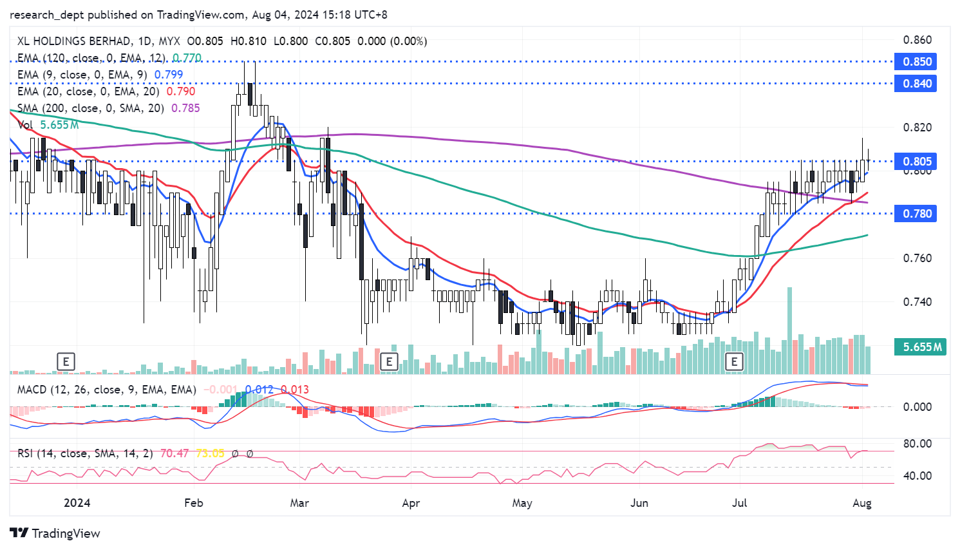Select the SMA 200 indicator legend
This screenshot has width=960, height=550.
click(x=90, y=108)
